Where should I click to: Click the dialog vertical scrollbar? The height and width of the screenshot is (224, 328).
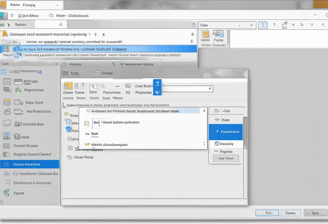(x=245, y=132)
